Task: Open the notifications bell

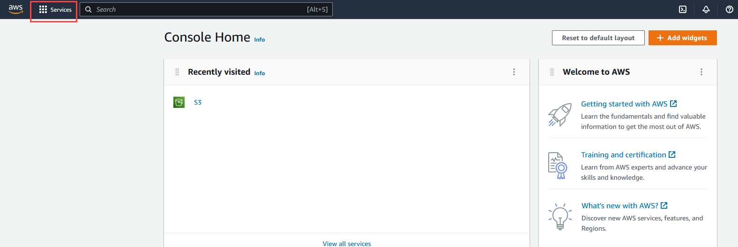Action: [706, 9]
